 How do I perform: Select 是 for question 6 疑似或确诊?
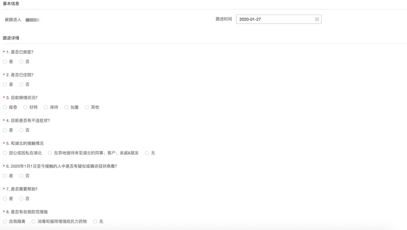point(5,176)
